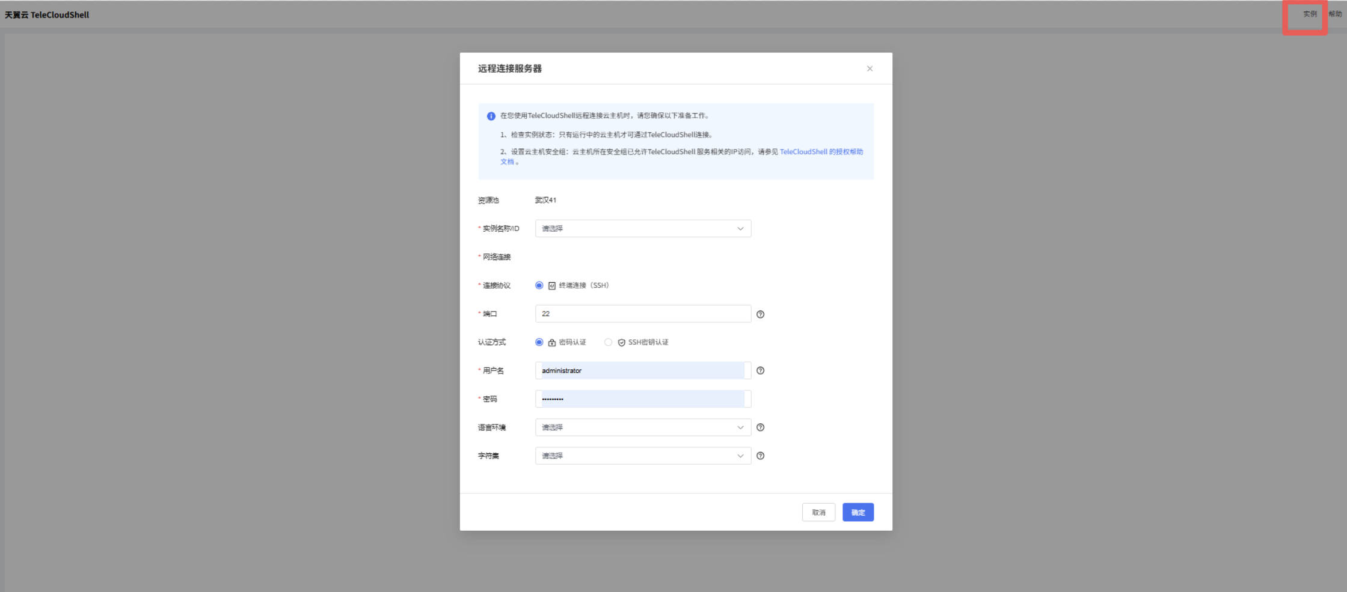Click the 武汉41 resource pool value
1347x592 pixels.
point(545,200)
